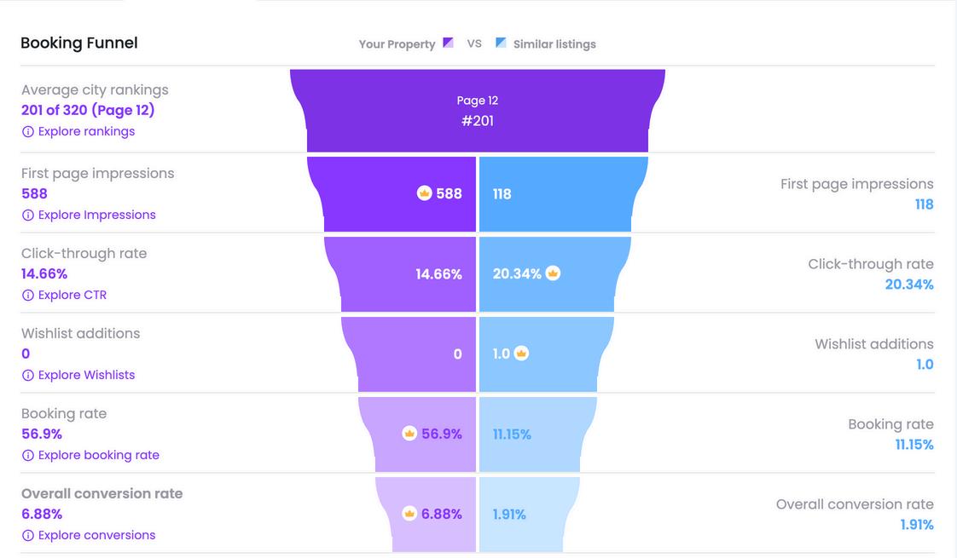957x558 pixels.
Task: Open the Explore conversions link
Action: click(96, 536)
